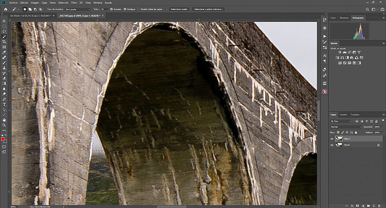Viewport: 386px width, 208px height.
Task: Select the History Brush tool
Action: click(4, 73)
